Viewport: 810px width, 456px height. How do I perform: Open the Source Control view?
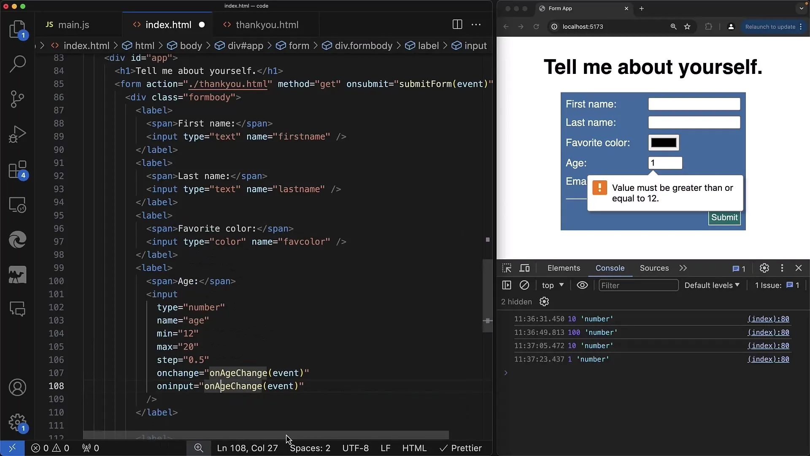(17, 99)
